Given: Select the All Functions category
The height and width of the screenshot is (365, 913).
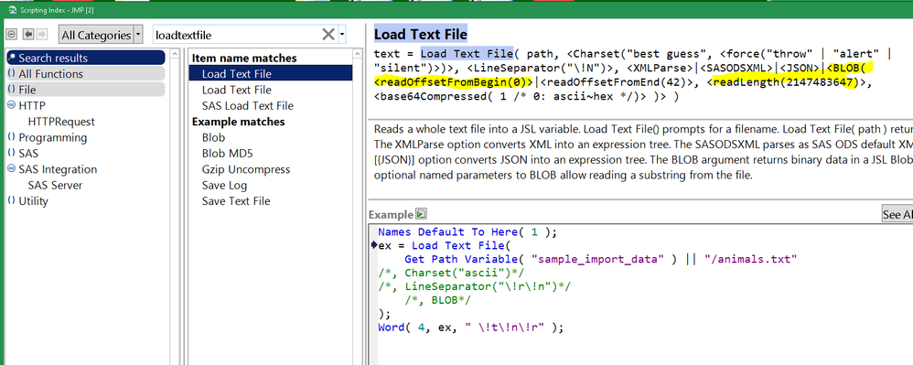Looking at the screenshot, I should [x=86, y=74].
